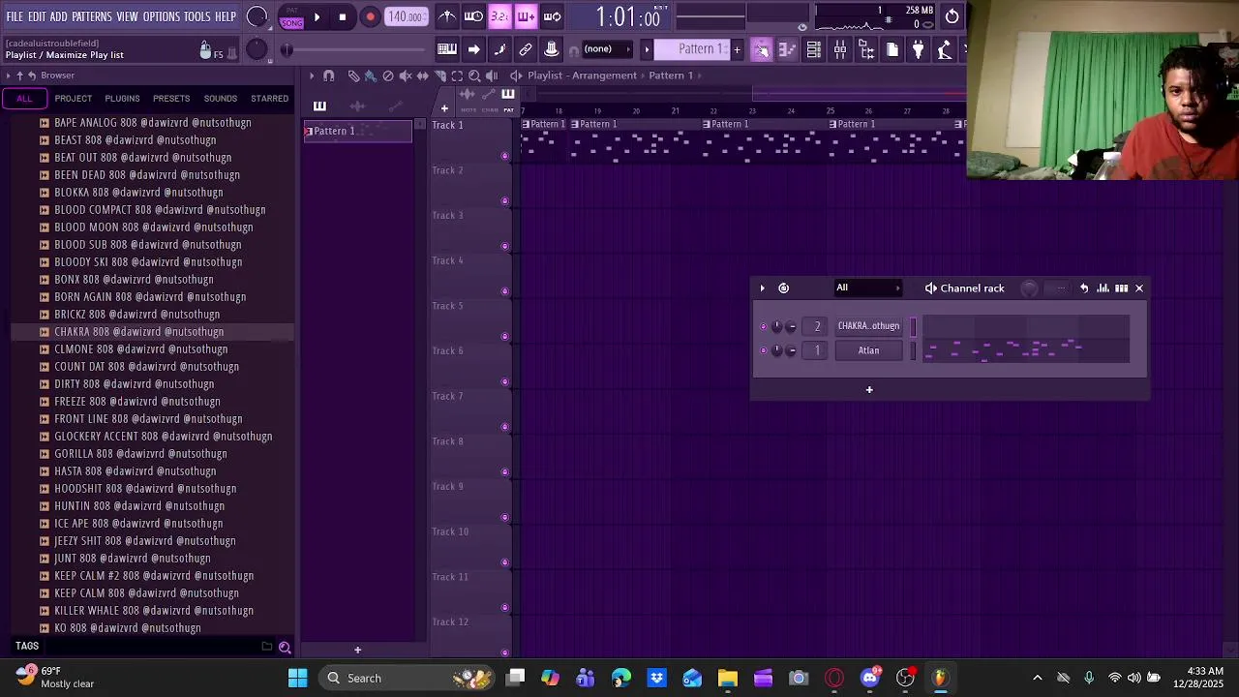Mute Track 1 in the playlist
Viewport: 1239px width, 697px height.
[x=504, y=156]
